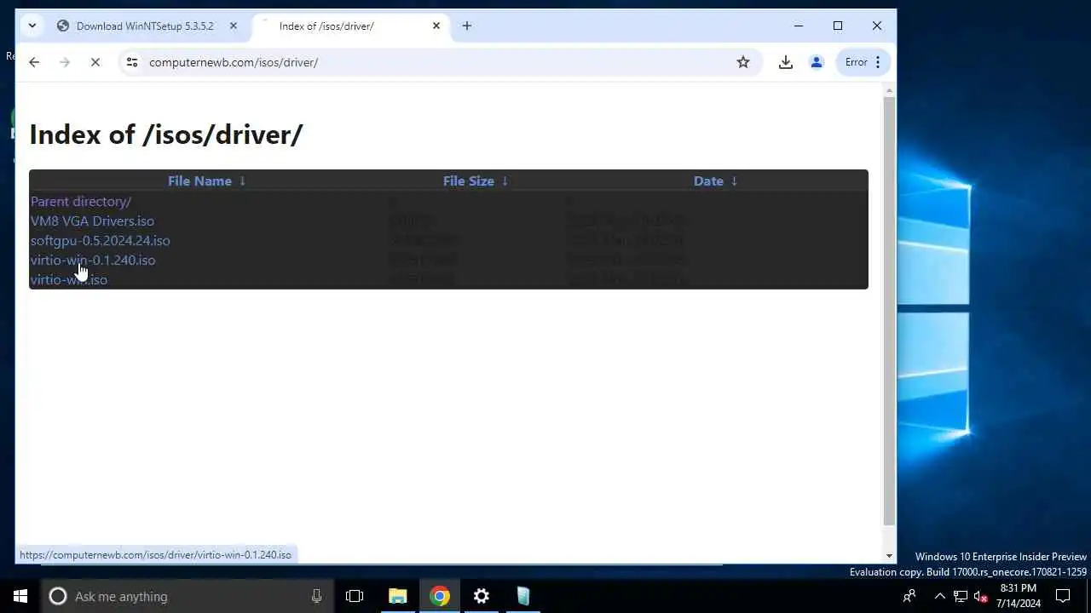This screenshot has width=1091, height=613.
Task: Maximize the Chrome window
Action: coord(838,26)
